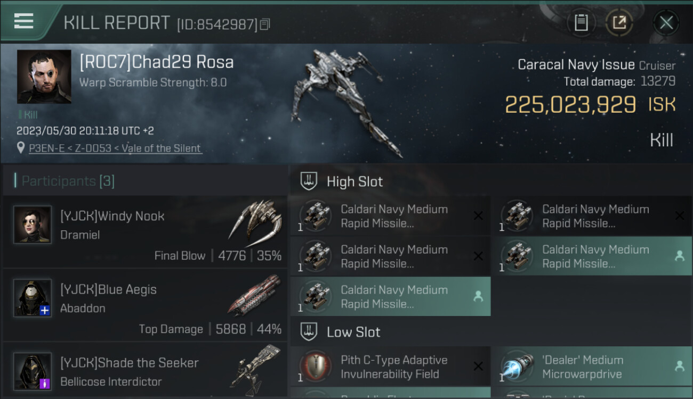Click Blue Aegis character portrait
The image size is (693, 399).
[33, 298]
